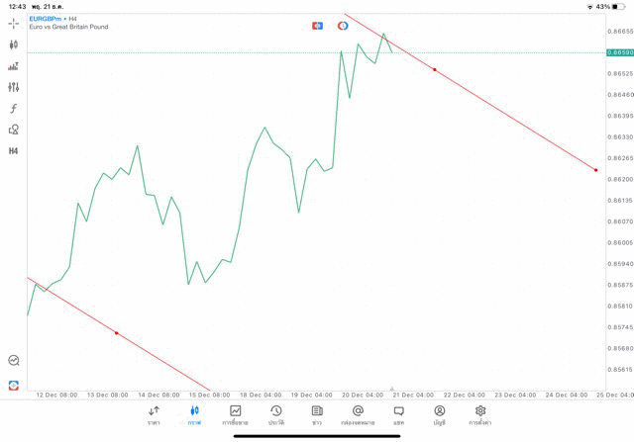Open the chart bar settings icon
634x442 pixels.
(14, 66)
